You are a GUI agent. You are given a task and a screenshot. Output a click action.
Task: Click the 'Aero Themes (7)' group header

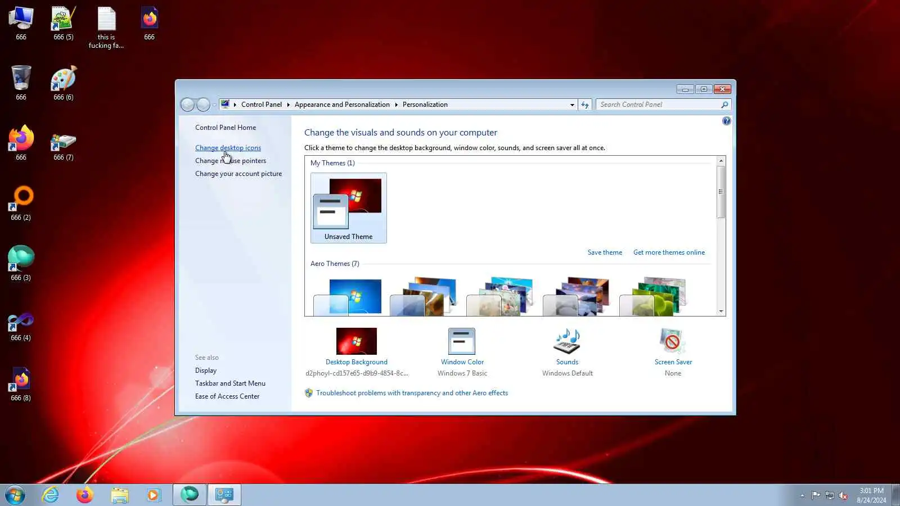coord(335,264)
